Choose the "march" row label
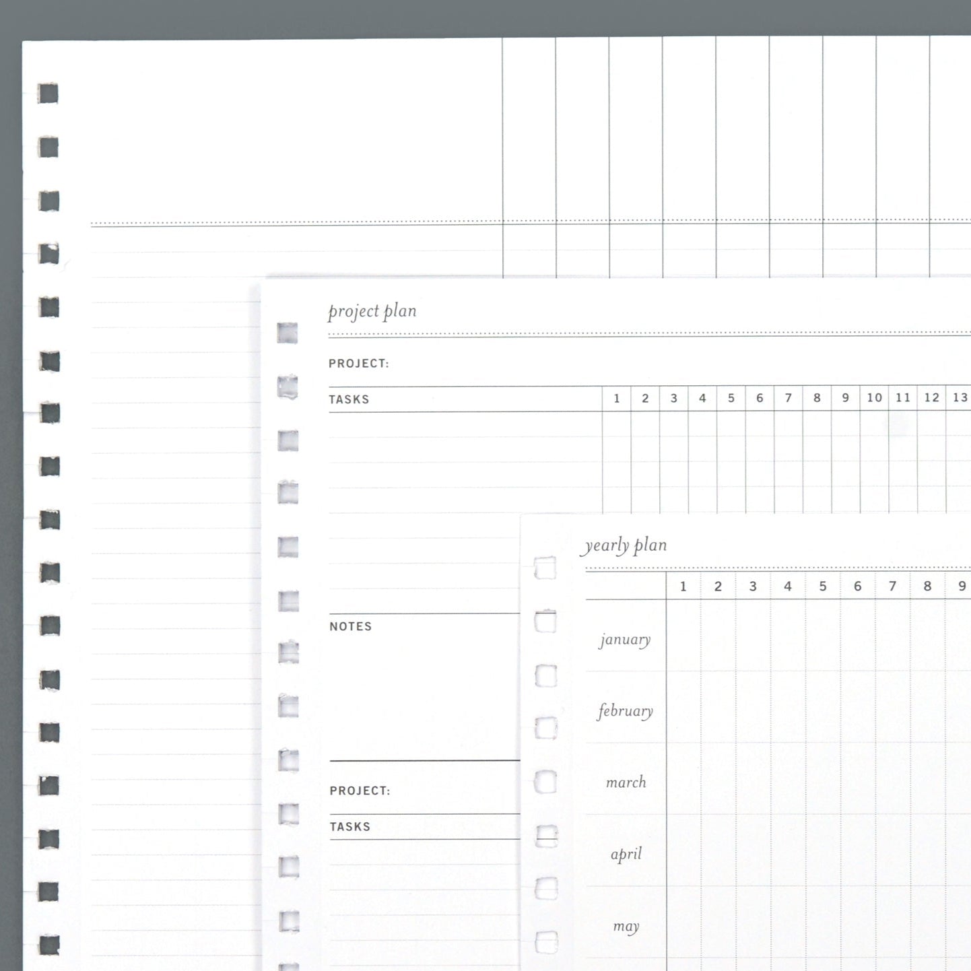 tap(626, 782)
